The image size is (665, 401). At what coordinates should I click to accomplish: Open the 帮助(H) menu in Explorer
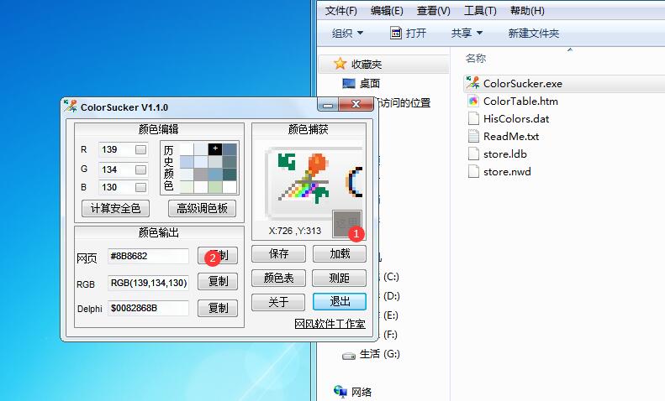tap(527, 11)
